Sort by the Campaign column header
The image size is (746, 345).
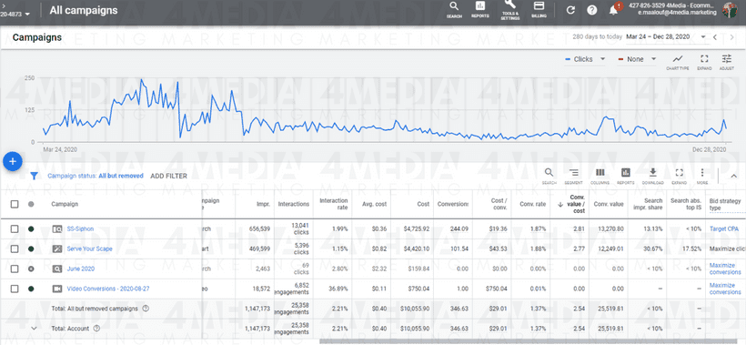point(65,204)
